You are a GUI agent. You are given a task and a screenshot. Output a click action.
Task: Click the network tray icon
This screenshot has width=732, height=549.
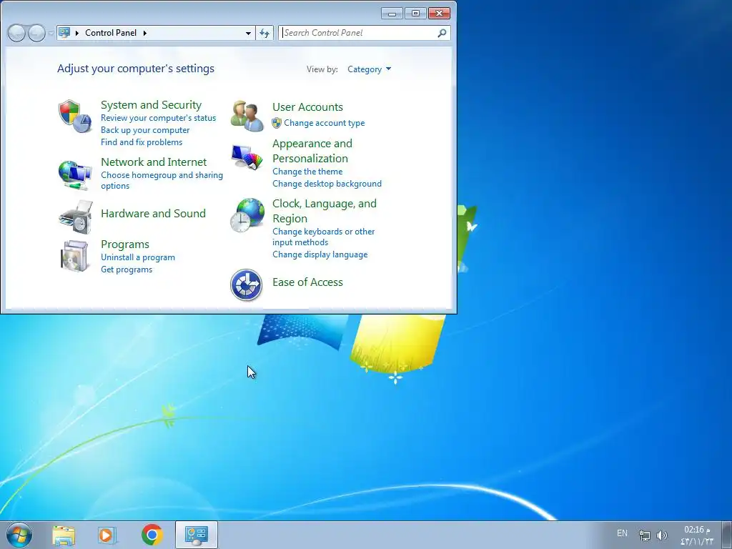(x=645, y=535)
